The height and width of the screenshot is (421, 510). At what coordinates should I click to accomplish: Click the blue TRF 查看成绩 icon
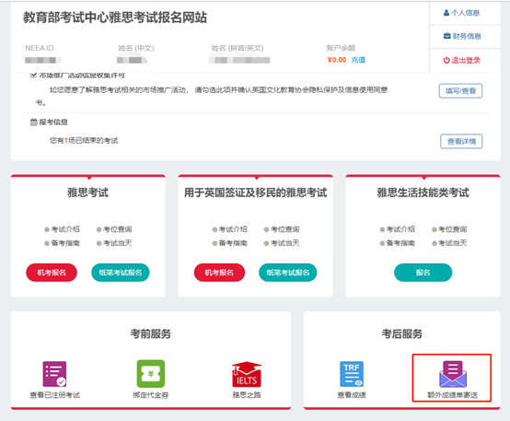point(352,374)
